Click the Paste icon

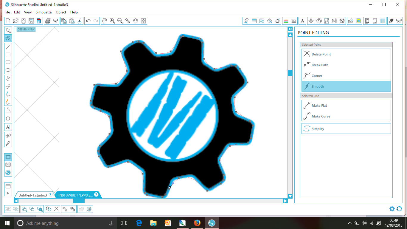[x=72, y=21]
